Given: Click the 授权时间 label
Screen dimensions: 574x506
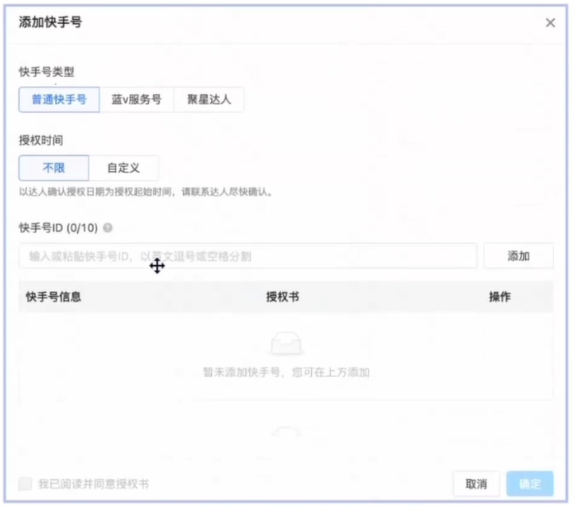Looking at the screenshot, I should [x=41, y=140].
